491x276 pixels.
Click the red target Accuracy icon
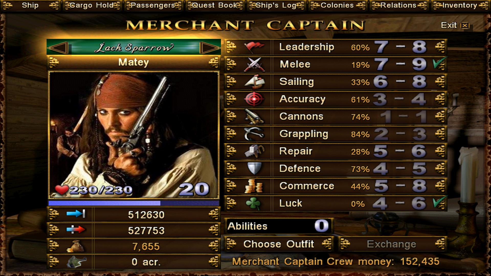254,99
